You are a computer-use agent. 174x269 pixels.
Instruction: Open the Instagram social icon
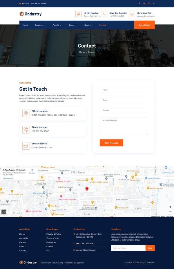[x=149, y=3]
